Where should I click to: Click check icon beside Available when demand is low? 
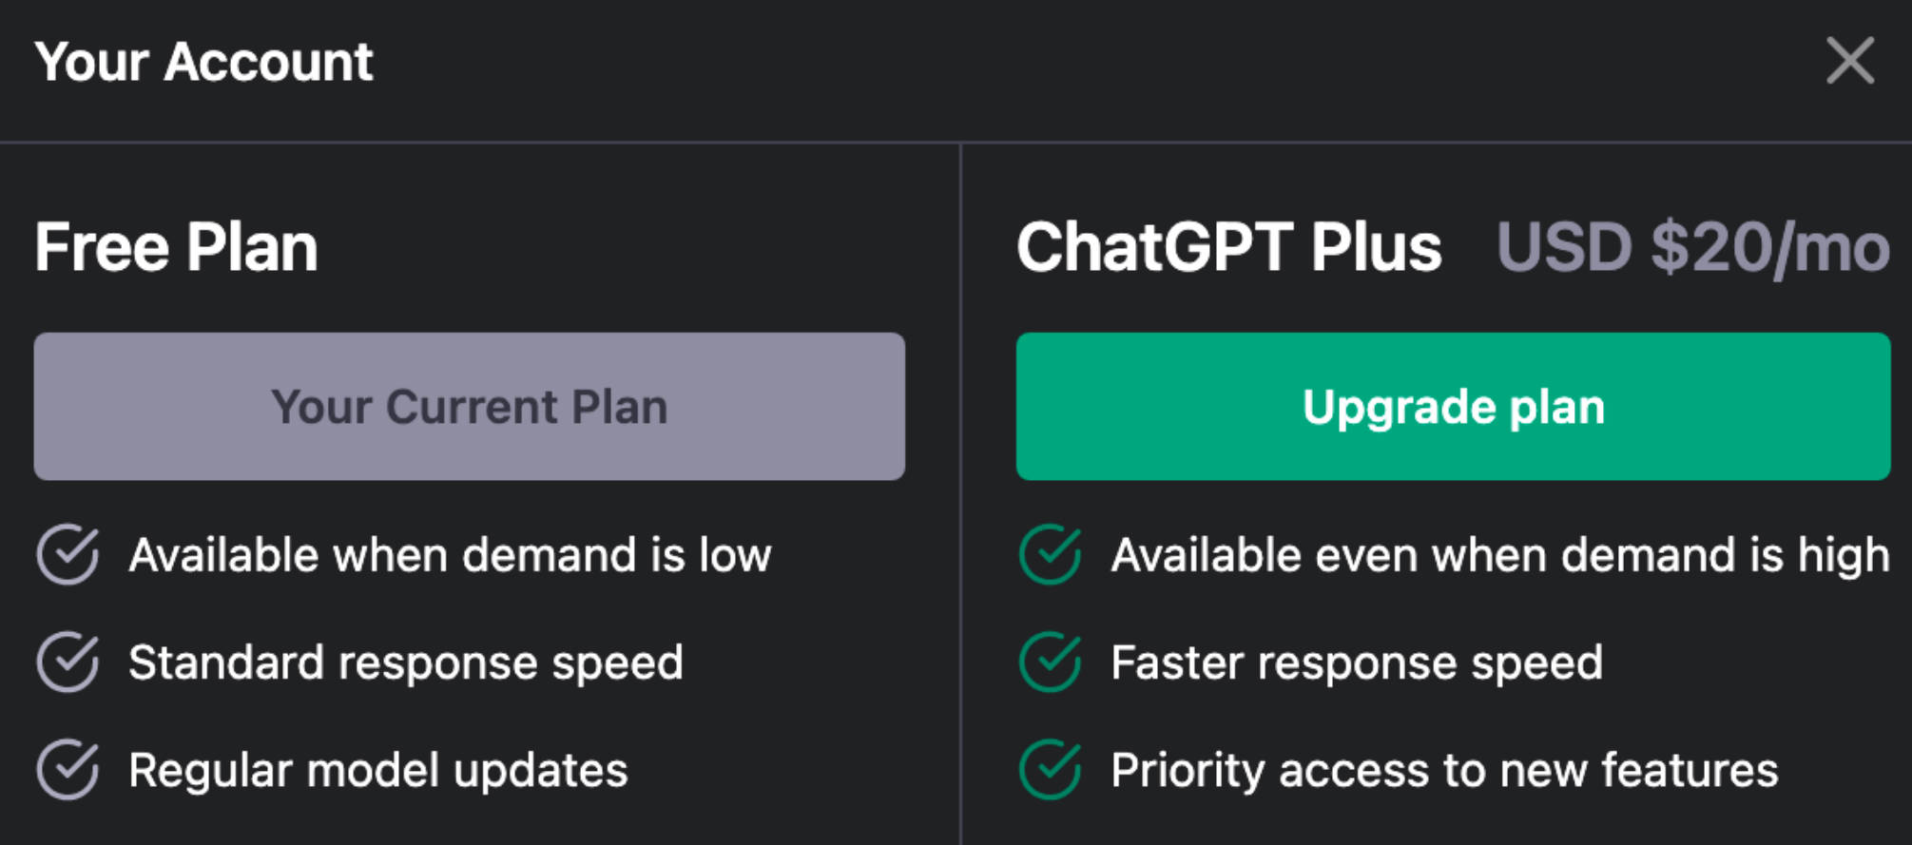pyautogui.click(x=68, y=554)
